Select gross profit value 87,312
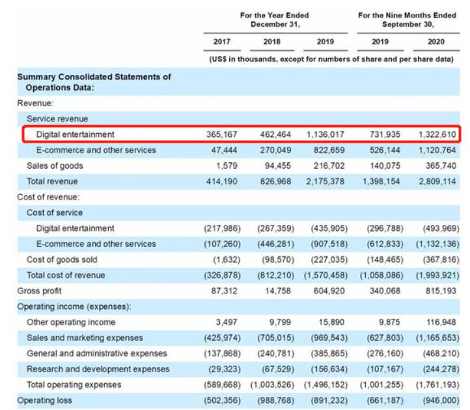The height and width of the screenshot is (410, 470). [x=224, y=291]
